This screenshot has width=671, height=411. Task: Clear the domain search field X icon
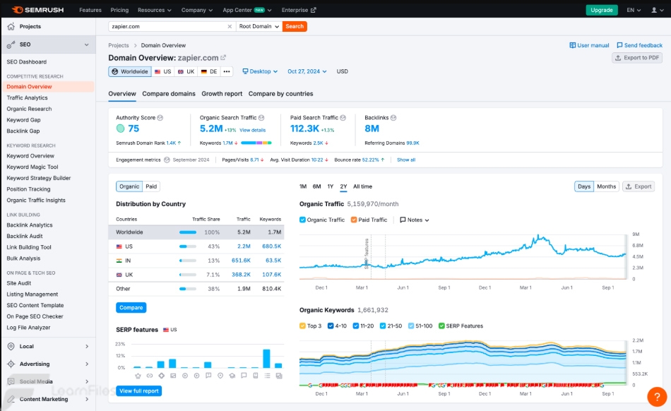click(x=230, y=27)
